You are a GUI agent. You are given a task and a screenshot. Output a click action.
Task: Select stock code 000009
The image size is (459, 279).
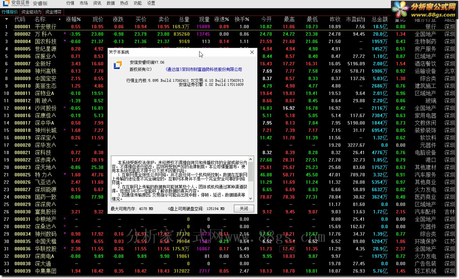(23, 78)
